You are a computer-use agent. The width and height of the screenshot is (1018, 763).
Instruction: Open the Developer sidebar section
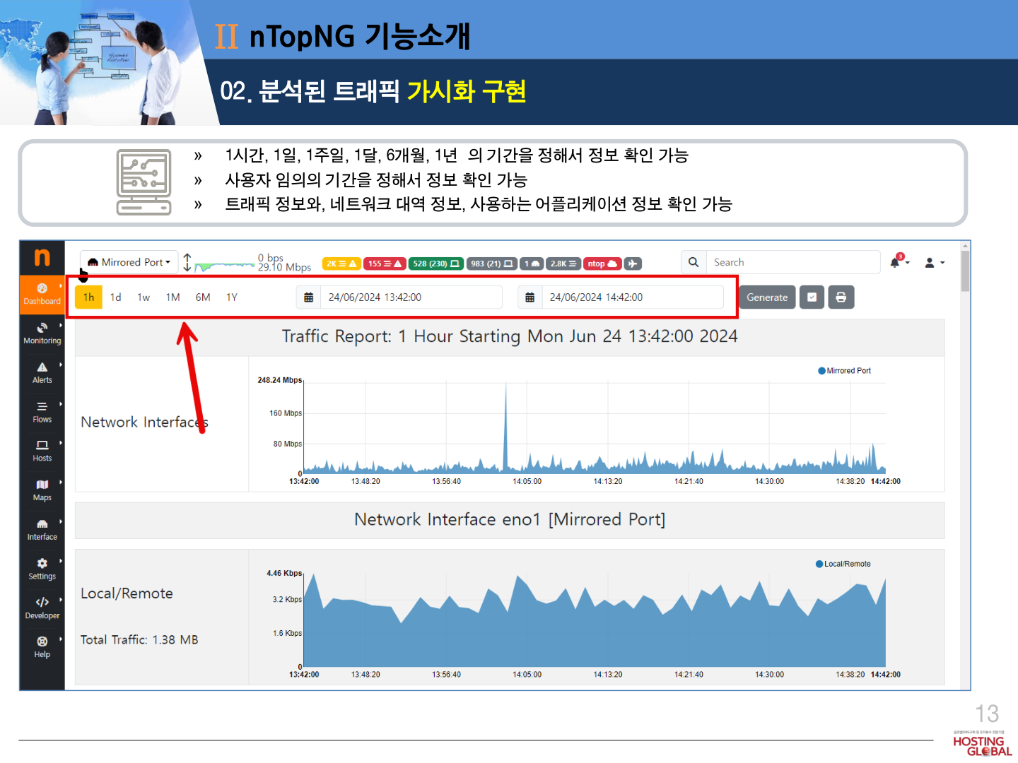pyautogui.click(x=42, y=609)
